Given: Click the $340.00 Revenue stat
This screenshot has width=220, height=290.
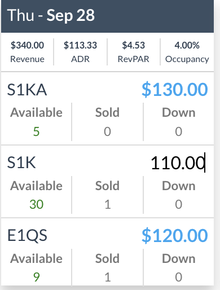Looking at the screenshot, I should tap(27, 52).
